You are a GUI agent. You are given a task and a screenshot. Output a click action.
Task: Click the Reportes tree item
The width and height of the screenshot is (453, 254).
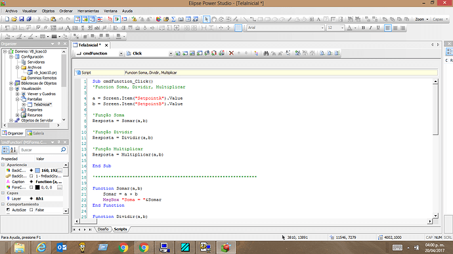tap(35, 110)
